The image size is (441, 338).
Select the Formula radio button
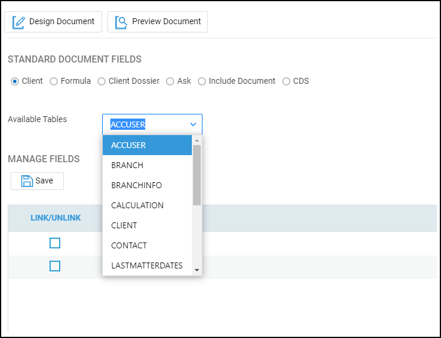[54, 81]
